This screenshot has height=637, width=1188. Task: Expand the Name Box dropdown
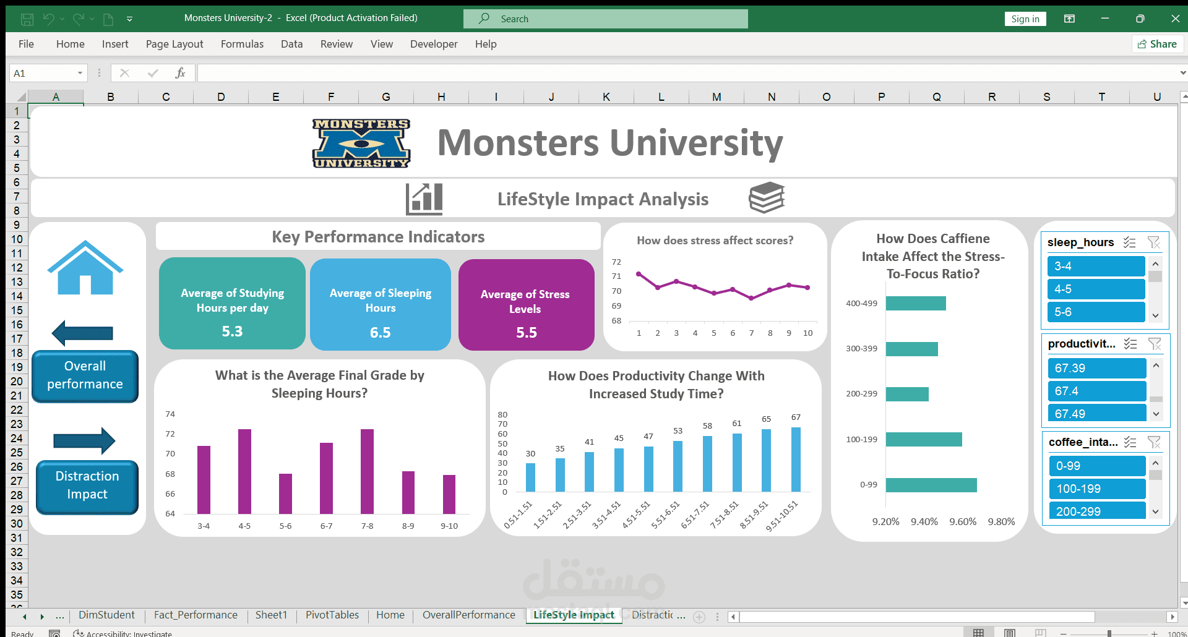(80, 73)
